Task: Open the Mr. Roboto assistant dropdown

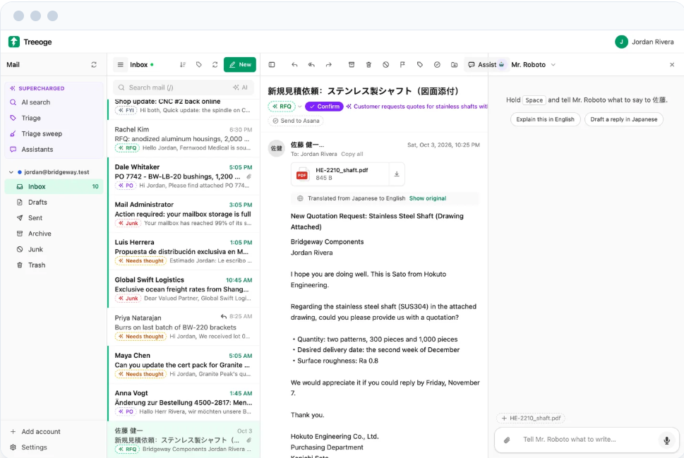Action: 534,64
